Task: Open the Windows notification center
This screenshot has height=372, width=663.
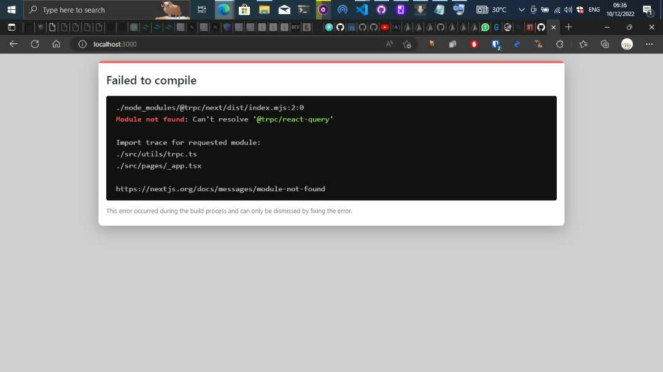Action: [x=648, y=10]
